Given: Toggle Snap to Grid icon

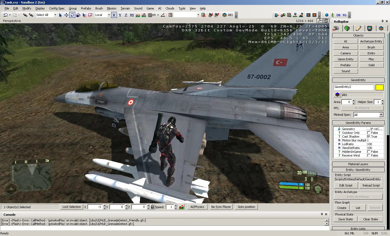Looking at the screenshot, I should [150, 15].
